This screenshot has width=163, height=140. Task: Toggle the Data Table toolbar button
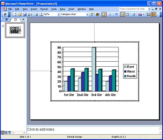point(134,14)
